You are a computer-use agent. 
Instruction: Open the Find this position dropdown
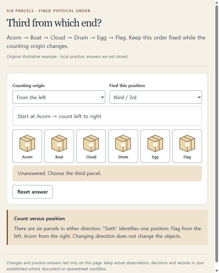[x=156, y=97]
